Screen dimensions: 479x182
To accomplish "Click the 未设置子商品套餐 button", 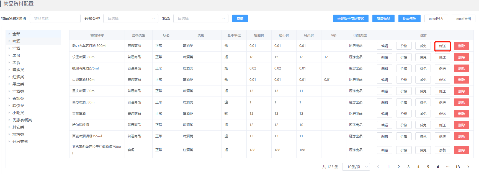I will [351, 18].
